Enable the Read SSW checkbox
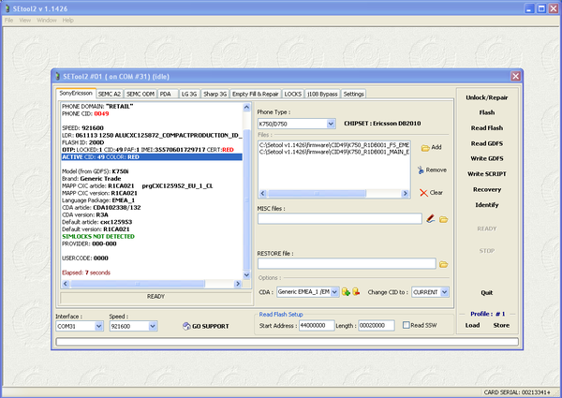This screenshot has width=562, height=398. tap(405, 325)
